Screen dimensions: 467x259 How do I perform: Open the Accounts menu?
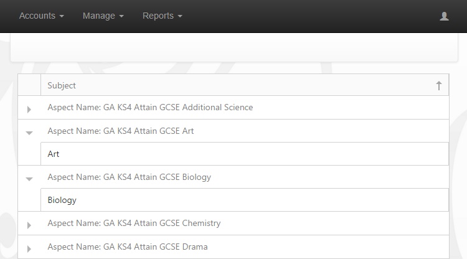(42, 16)
